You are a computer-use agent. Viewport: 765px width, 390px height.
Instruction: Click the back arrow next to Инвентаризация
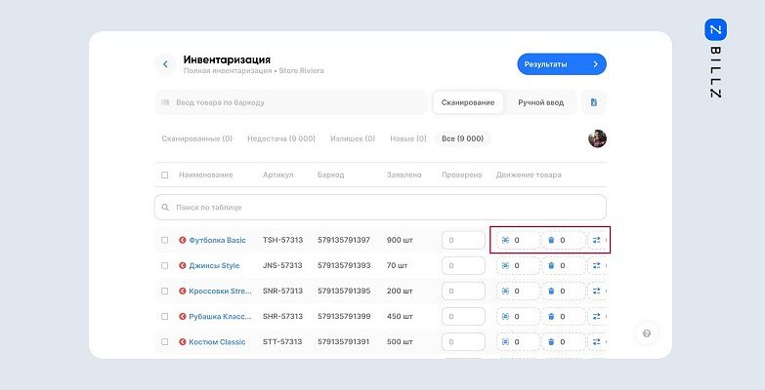point(165,64)
